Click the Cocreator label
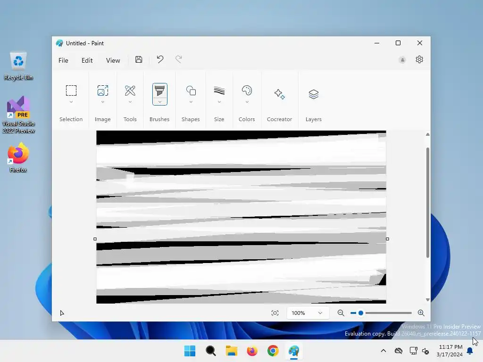Viewport: 483px width, 362px height. point(279,119)
